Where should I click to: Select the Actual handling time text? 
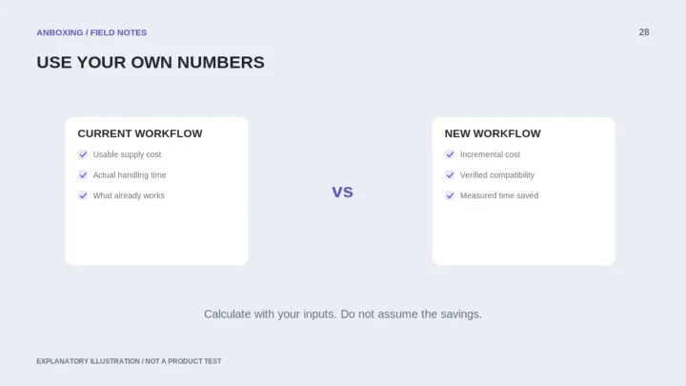click(130, 175)
